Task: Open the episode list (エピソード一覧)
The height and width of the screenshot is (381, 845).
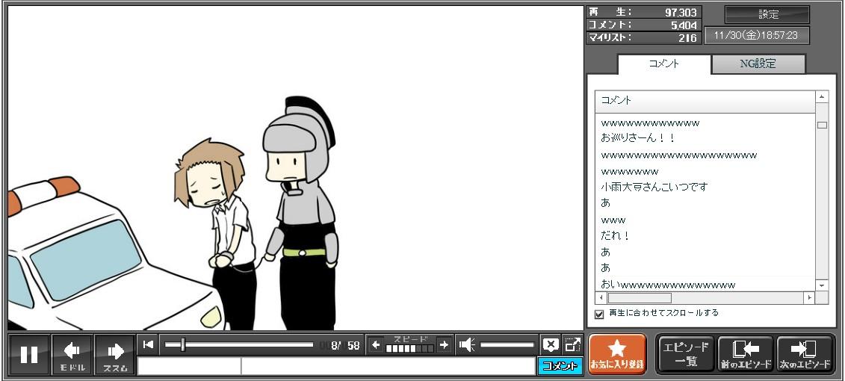Action: click(x=685, y=354)
